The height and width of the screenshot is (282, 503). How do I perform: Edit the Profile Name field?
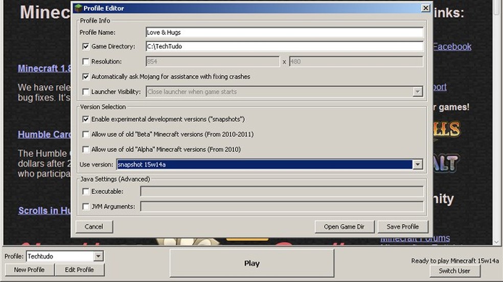pos(285,32)
